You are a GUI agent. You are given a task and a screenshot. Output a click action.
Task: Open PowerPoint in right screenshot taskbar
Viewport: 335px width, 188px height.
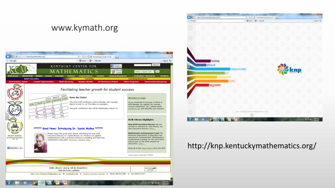tap(236, 119)
